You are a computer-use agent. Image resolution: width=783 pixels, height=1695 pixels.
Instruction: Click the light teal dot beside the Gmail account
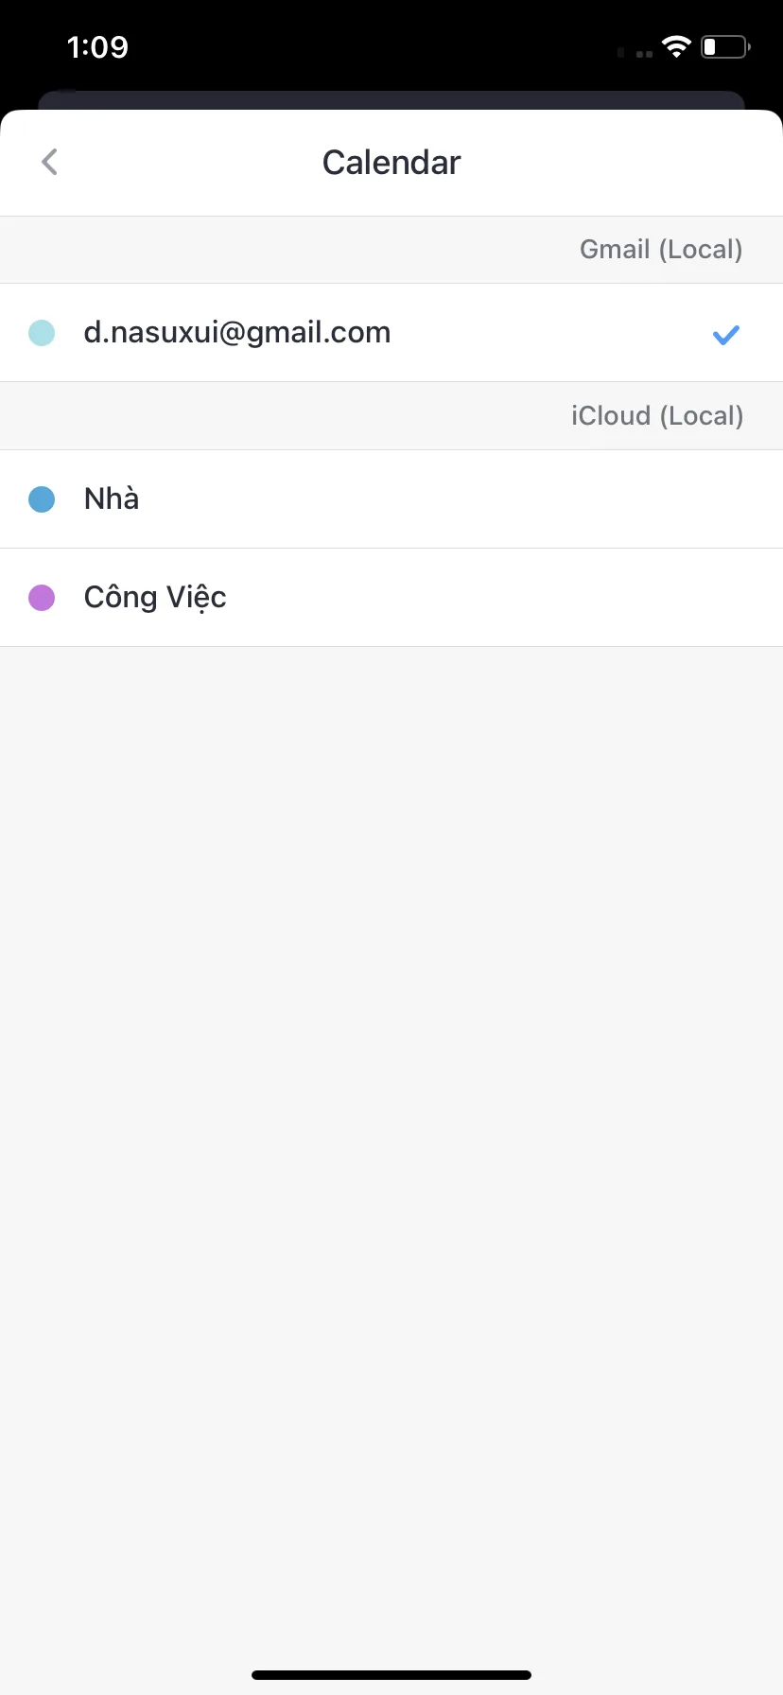[42, 333]
